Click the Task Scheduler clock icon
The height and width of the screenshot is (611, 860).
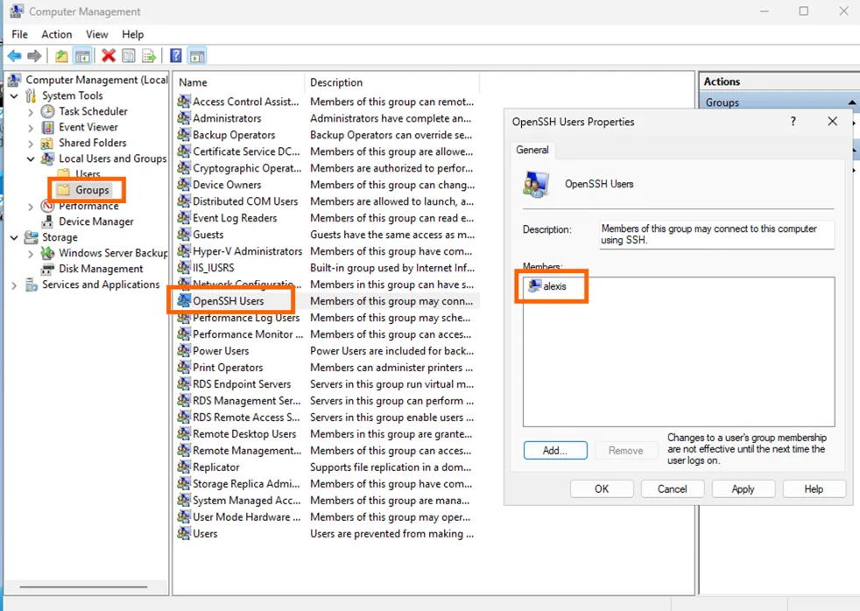pyautogui.click(x=47, y=111)
